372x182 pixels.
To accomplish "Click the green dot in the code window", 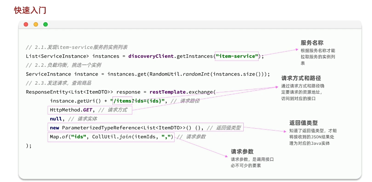I will pos(45,24).
